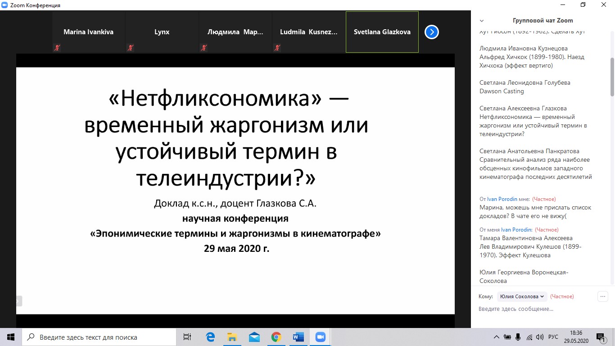Image resolution: width=615 pixels, height=346 pixels.
Task: Click the chat panel vertical scrollbar
Action: point(612,77)
